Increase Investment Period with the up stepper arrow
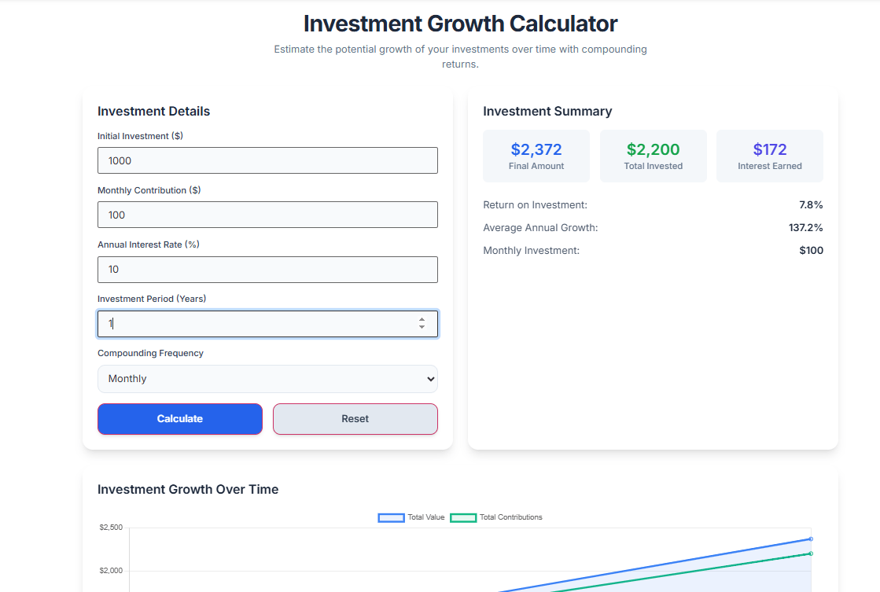This screenshot has height=592, width=880. 423,319
